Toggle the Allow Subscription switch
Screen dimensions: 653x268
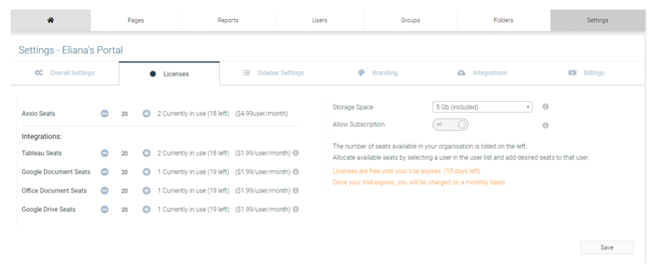tap(451, 124)
